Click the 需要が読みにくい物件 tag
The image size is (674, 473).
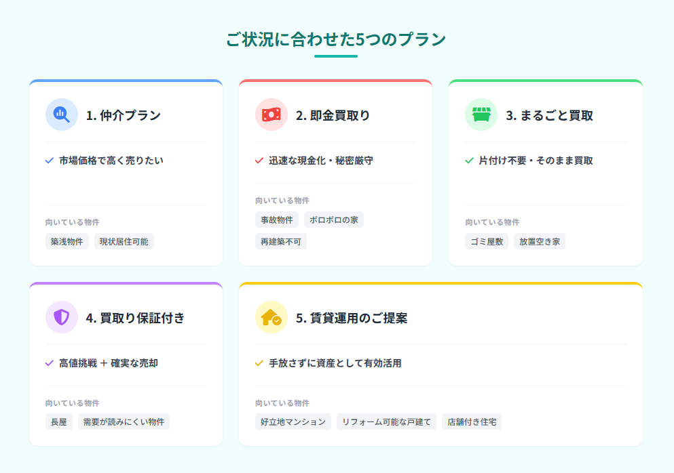coord(124,422)
